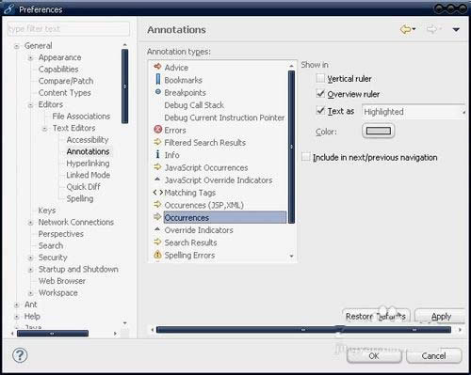This screenshot has width=471, height=375.
Task: Select Spelling preference page
Action: pos(80,198)
